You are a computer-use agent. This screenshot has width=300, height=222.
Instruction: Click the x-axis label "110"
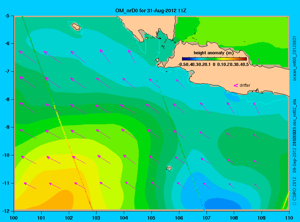pyautogui.click(x=289, y=218)
